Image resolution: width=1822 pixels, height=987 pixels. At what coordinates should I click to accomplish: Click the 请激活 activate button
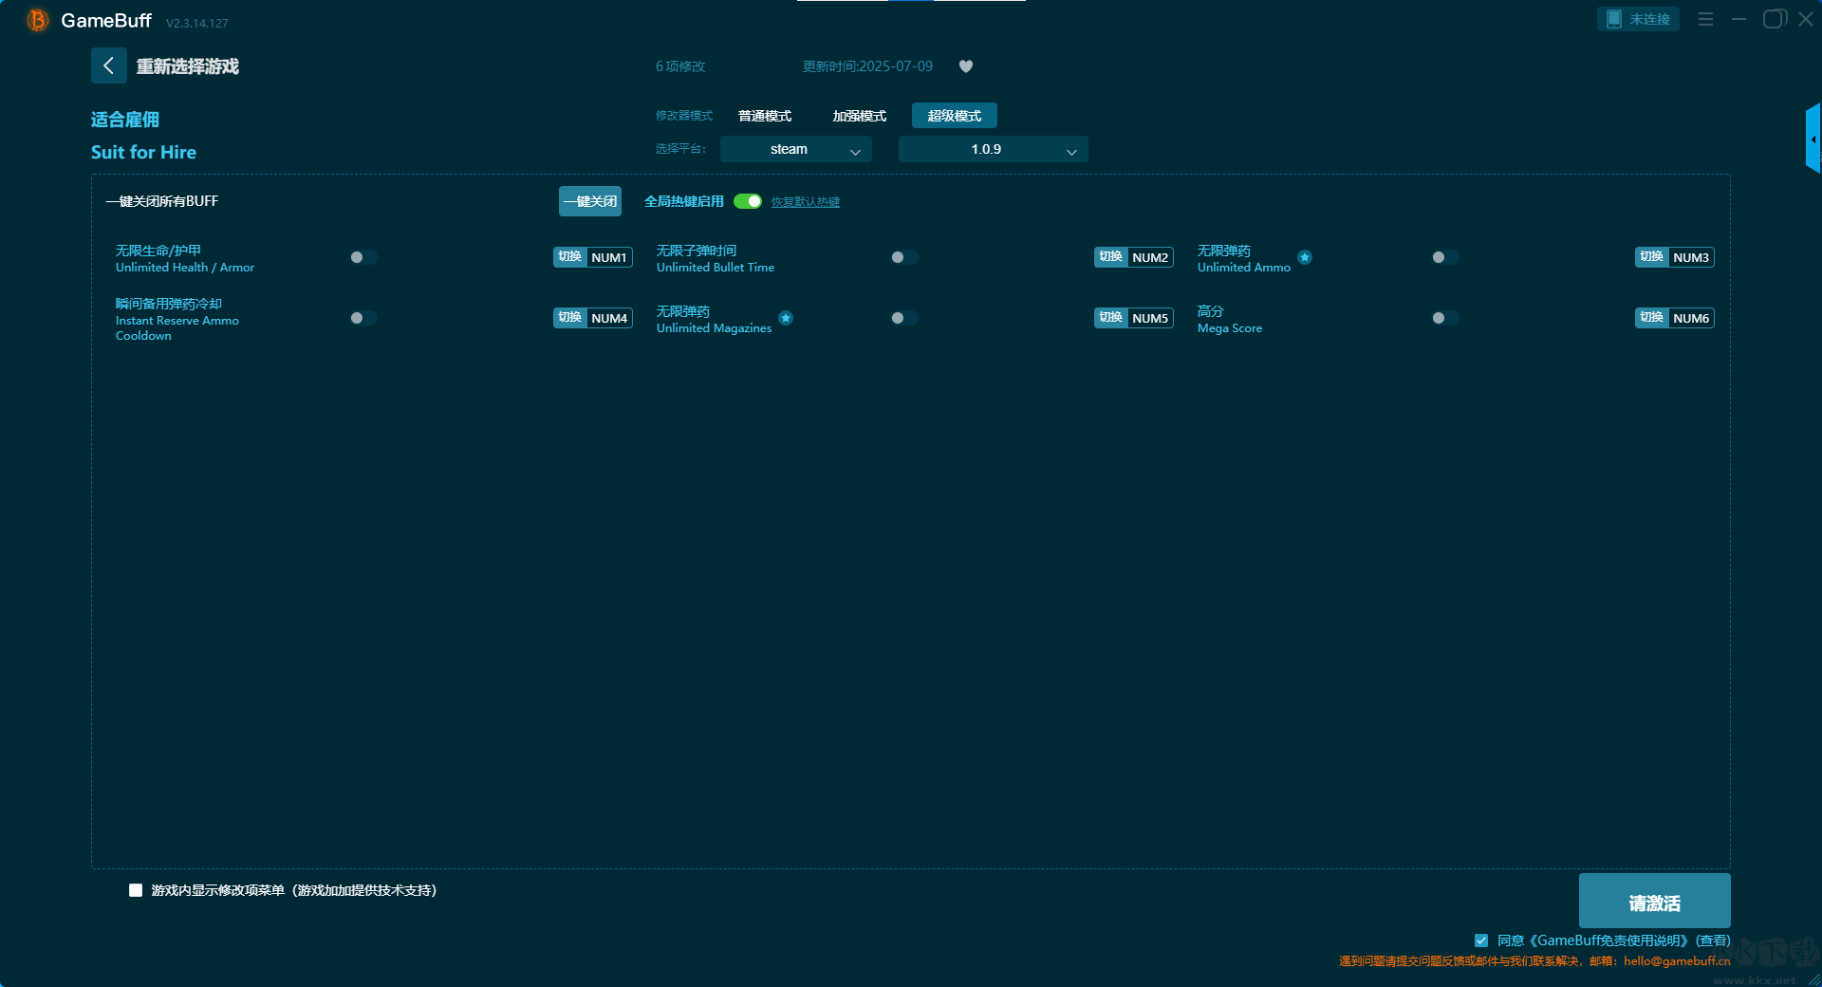tap(1654, 902)
